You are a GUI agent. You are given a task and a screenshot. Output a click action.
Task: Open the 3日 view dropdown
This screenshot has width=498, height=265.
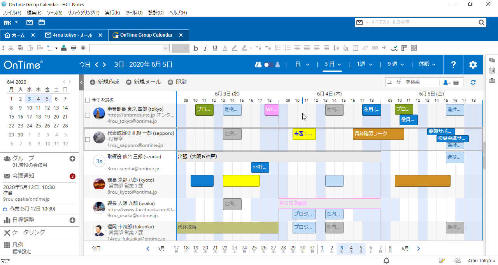[x=332, y=65]
